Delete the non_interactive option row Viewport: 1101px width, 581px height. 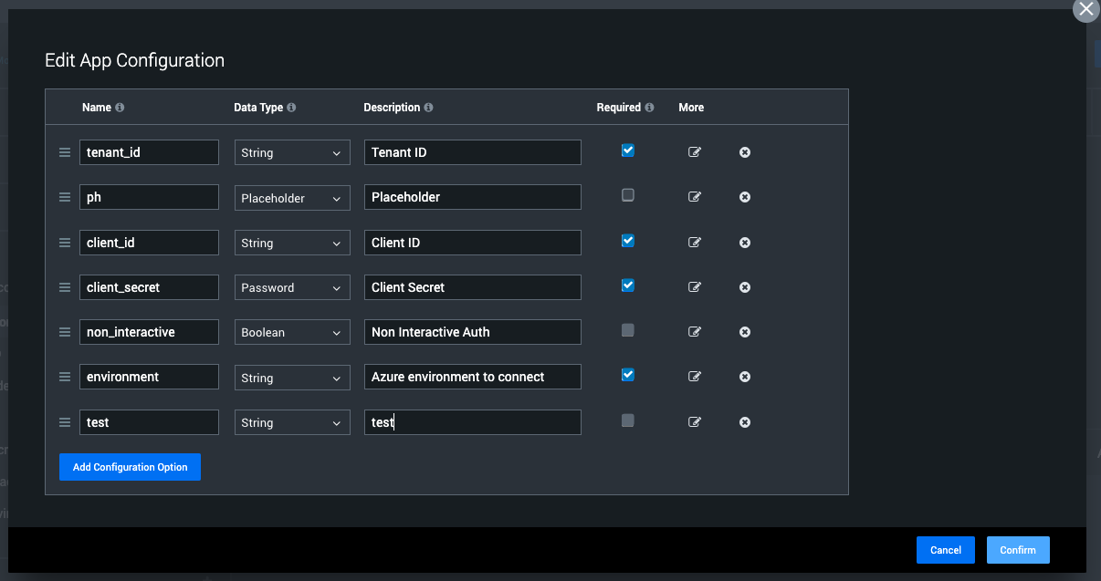tap(744, 331)
